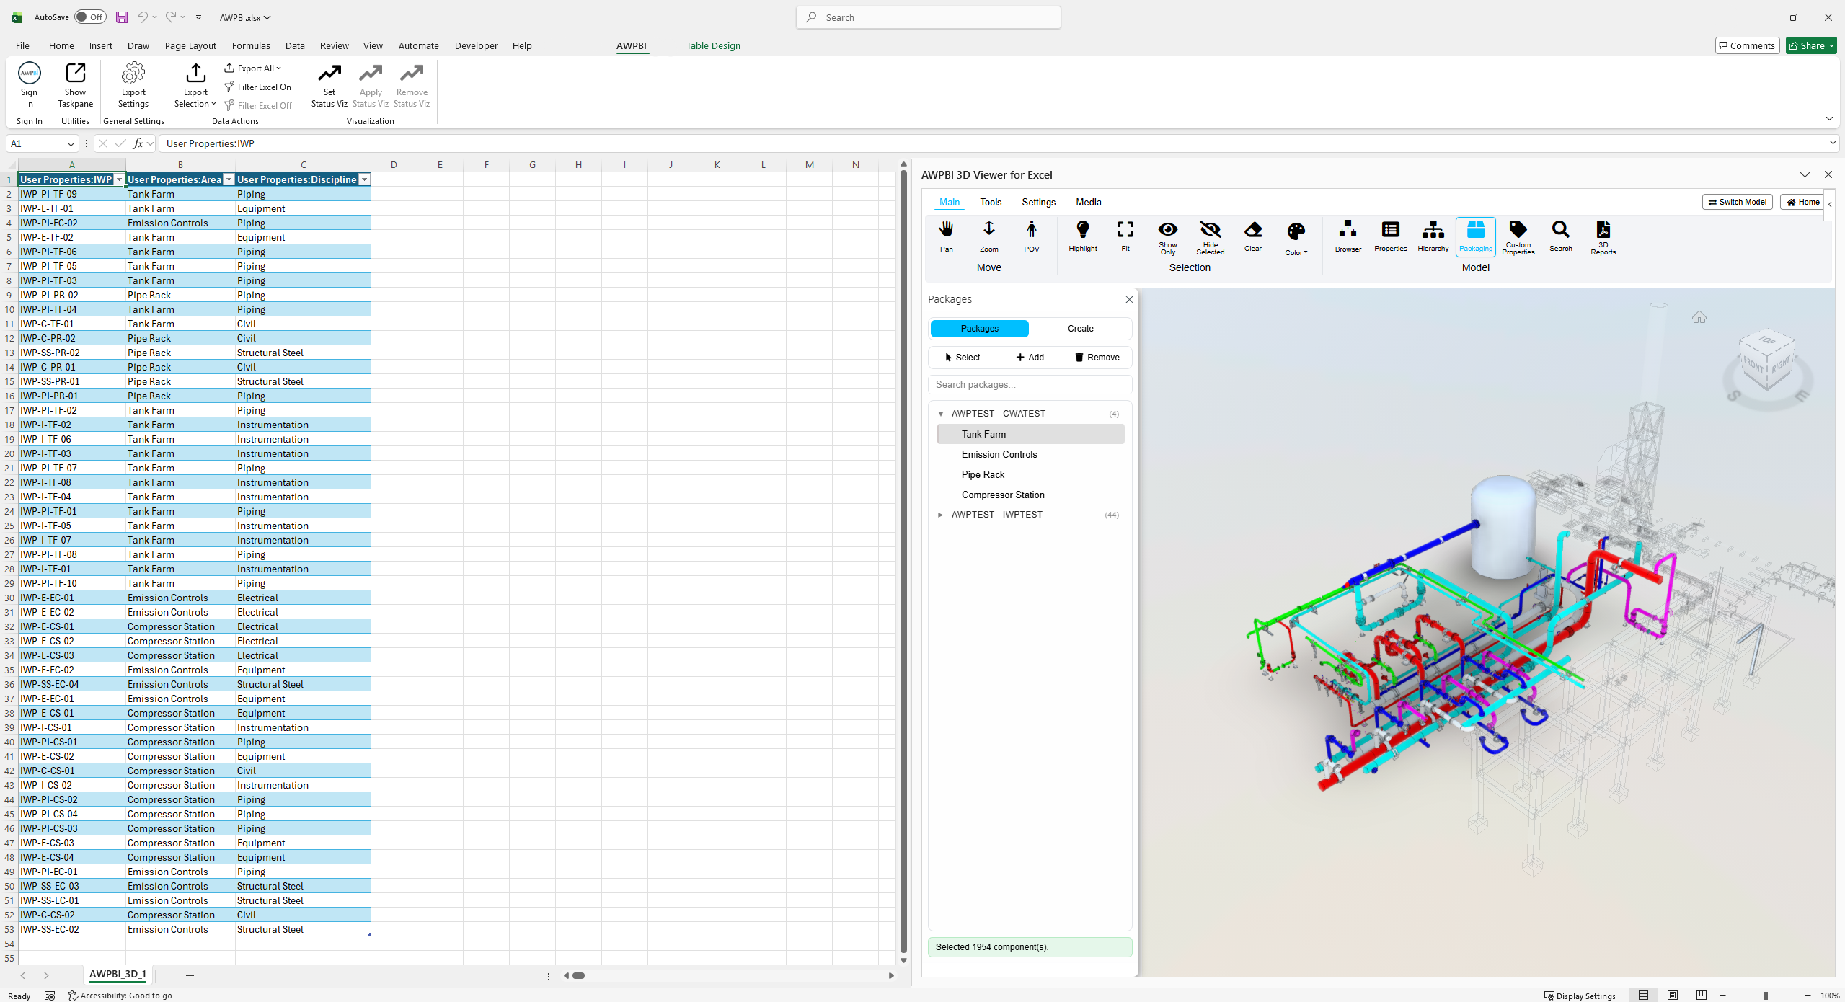This screenshot has height=1002, width=1845.
Task: Open the Formulas ribbon tab
Action: [x=251, y=45]
